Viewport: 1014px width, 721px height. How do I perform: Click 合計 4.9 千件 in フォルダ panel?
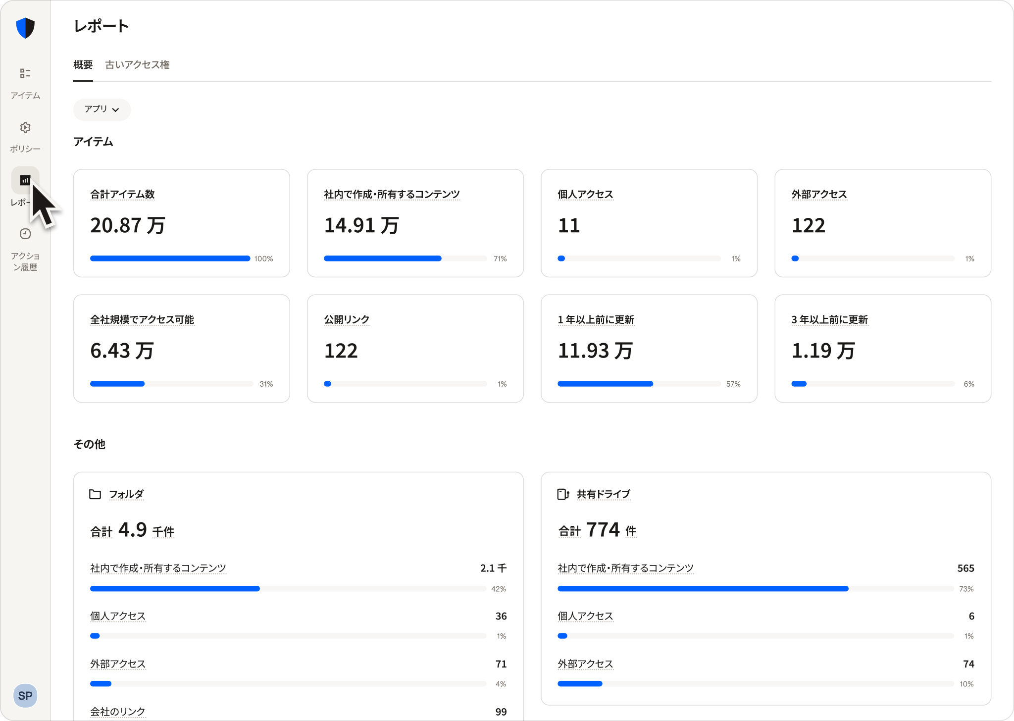(132, 530)
